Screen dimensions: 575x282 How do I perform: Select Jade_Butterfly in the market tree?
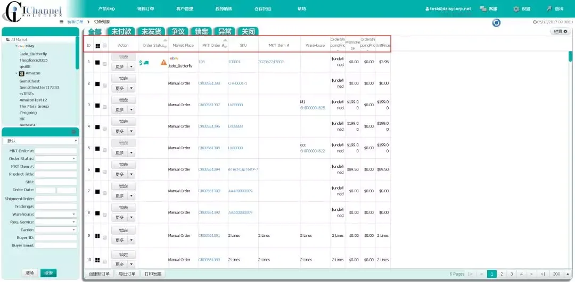tap(33, 54)
